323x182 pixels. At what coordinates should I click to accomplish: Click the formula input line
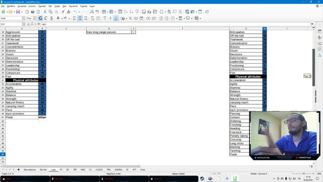tap(175, 24)
